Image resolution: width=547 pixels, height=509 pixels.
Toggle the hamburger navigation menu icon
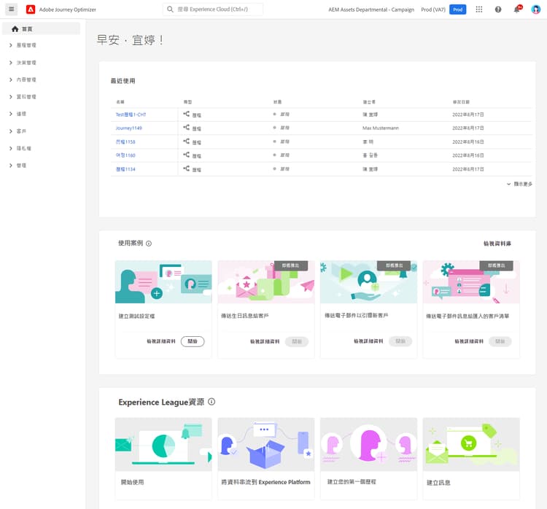pyautogui.click(x=11, y=9)
